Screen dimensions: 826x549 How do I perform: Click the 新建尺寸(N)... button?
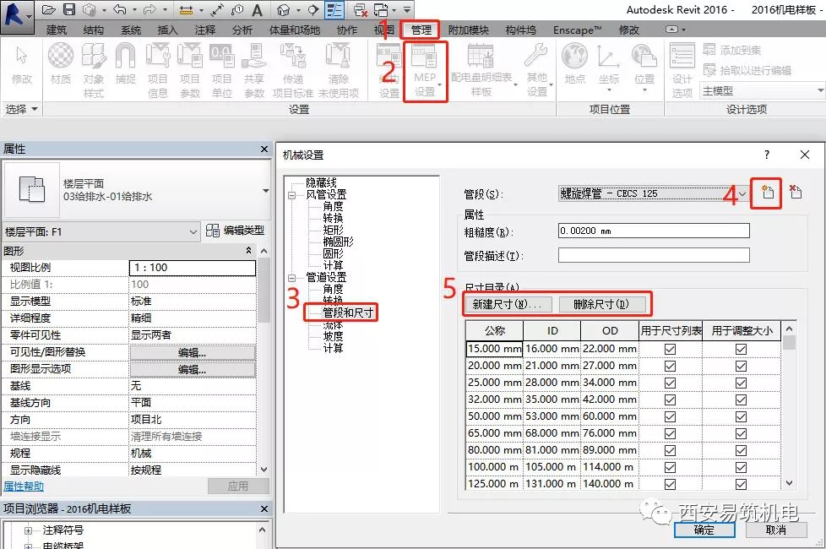(x=509, y=304)
